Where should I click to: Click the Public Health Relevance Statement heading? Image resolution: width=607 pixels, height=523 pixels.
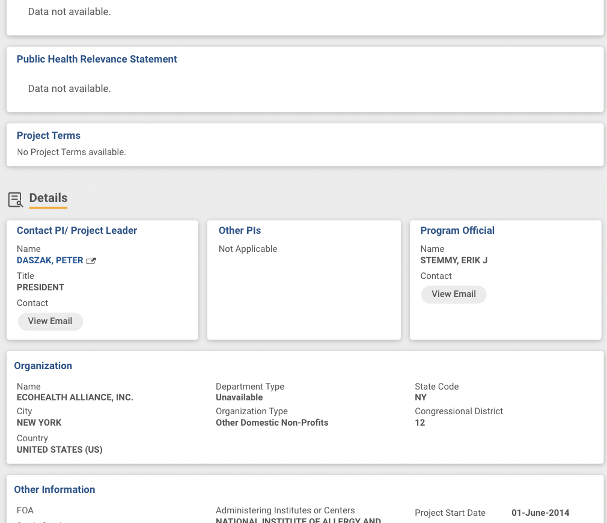click(x=97, y=59)
